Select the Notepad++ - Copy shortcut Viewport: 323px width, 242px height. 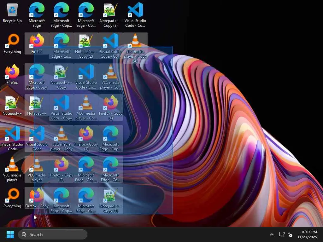(62, 77)
